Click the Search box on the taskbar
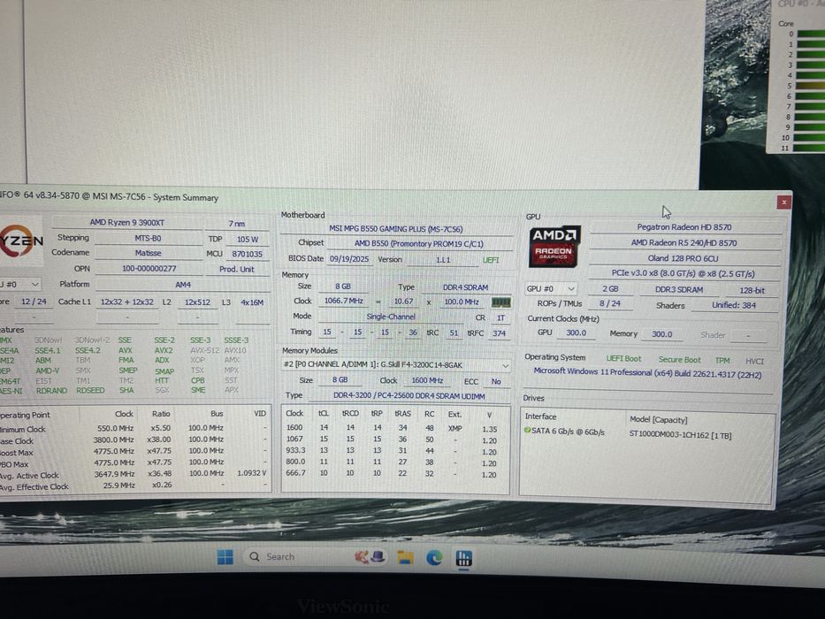 (x=317, y=557)
